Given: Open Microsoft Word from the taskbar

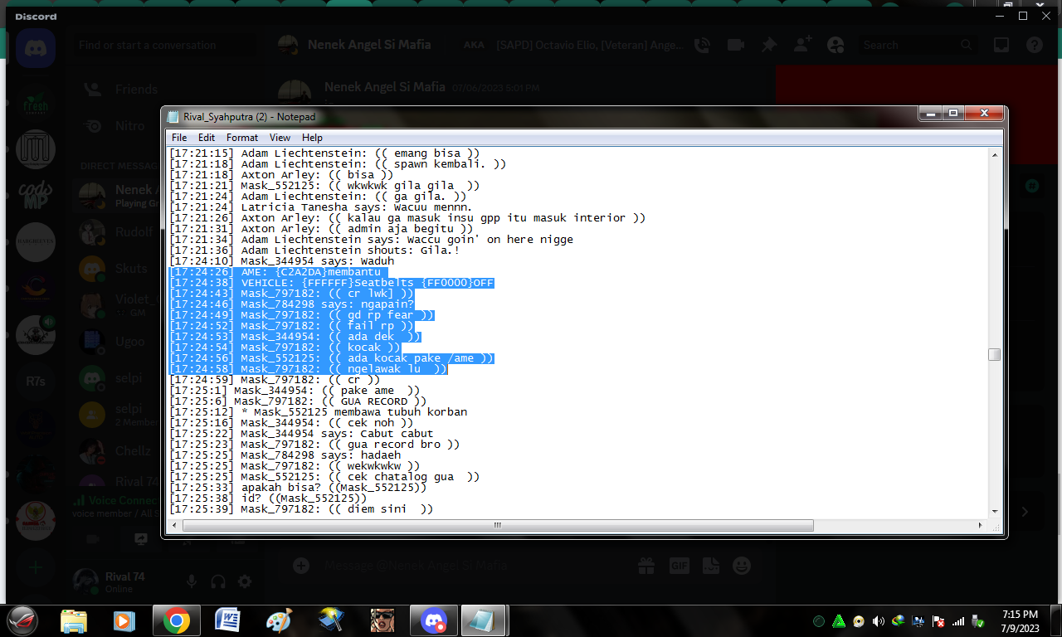Looking at the screenshot, I should (227, 620).
